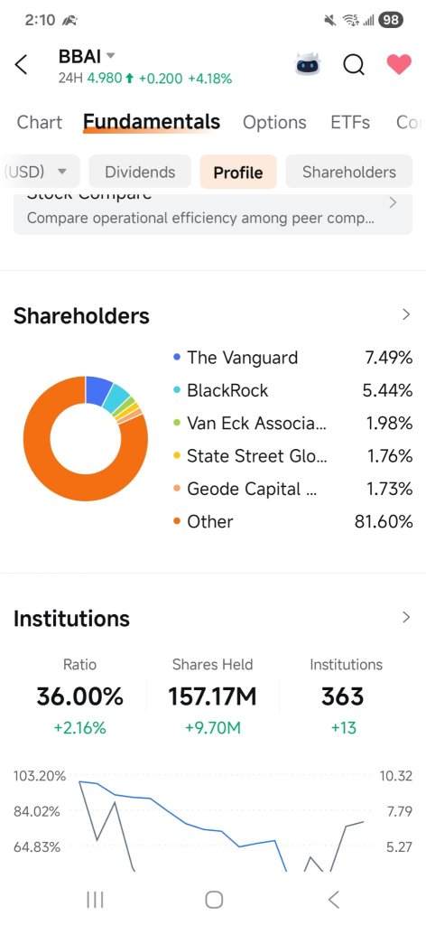
Task: Tap the back arrow next to BBAI
Action: [x=22, y=64]
